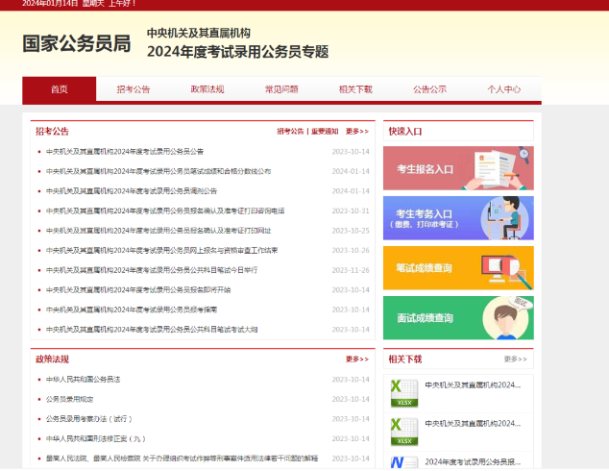Screen dimensions: 609x471
Task: Open the 首页 navigation tab
Action: pos(59,89)
